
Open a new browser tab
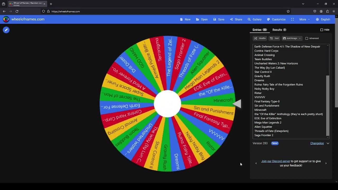point(51,4)
